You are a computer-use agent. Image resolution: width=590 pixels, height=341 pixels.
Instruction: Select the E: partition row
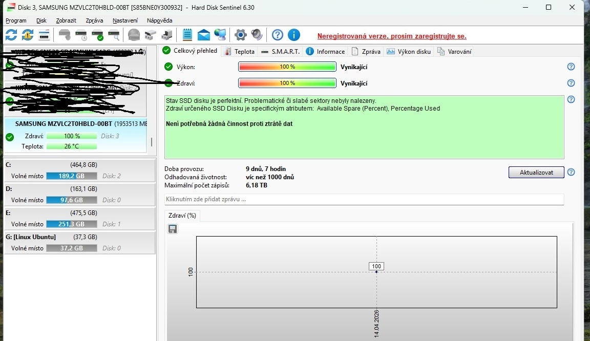pyautogui.click(x=80, y=218)
